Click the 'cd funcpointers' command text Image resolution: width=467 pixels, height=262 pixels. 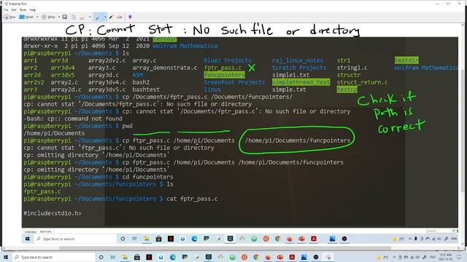[147, 177]
